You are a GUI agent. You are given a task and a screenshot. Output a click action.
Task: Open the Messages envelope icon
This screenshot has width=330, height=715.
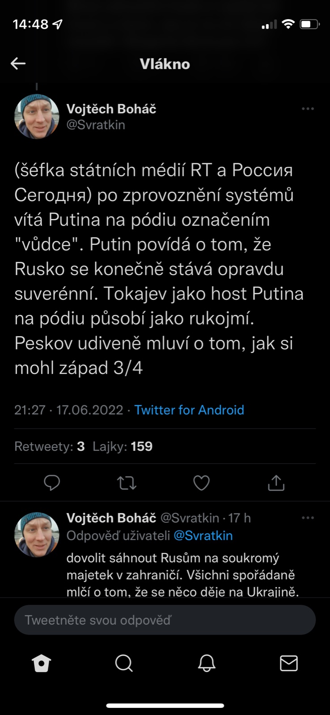point(288,663)
